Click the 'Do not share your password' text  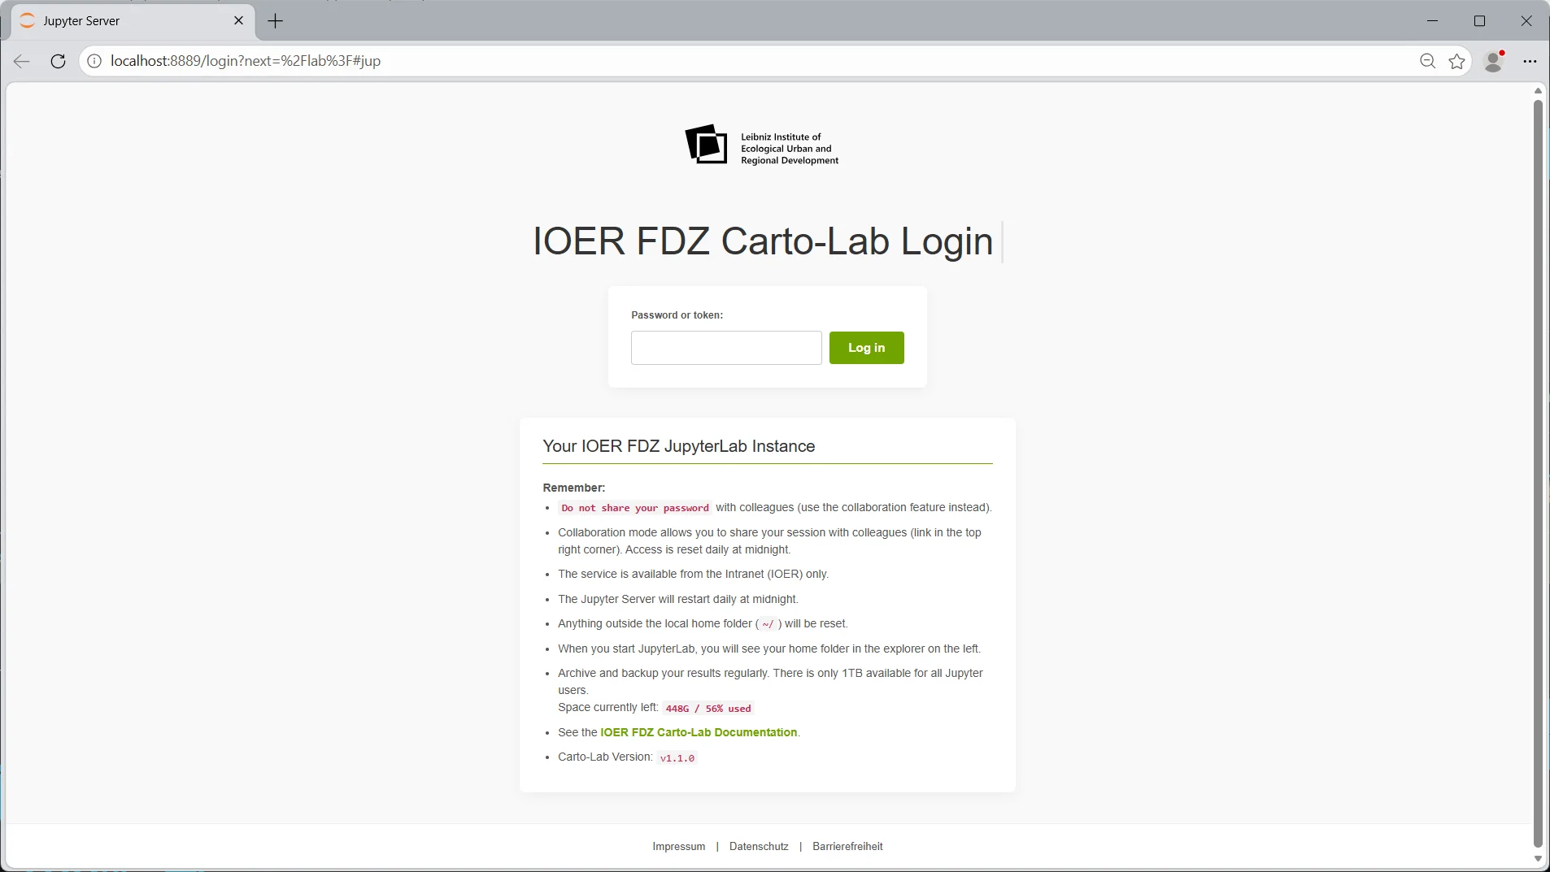click(x=634, y=508)
